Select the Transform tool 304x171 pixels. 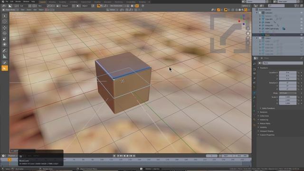[x=5, y=45]
